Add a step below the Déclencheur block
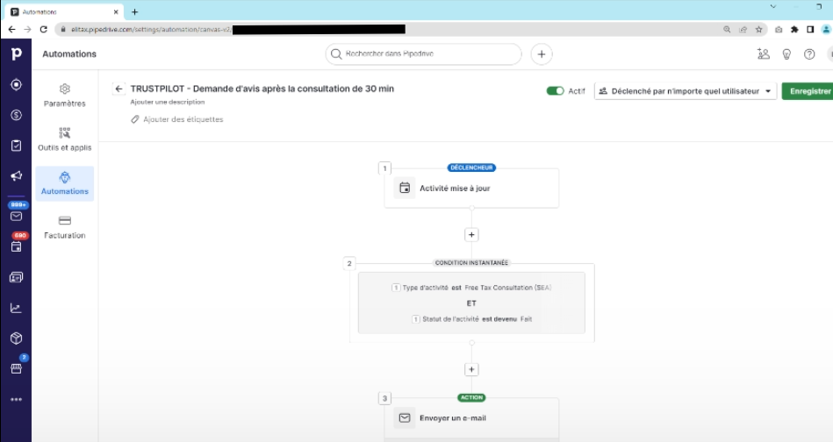 pyautogui.click(x=471, y=235)
